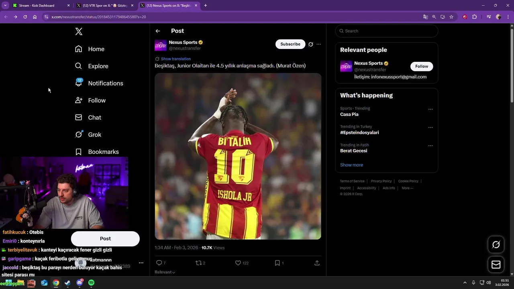Click the reply icon with 7 replies
Screen dimensions: 514x289
(159, 263)
